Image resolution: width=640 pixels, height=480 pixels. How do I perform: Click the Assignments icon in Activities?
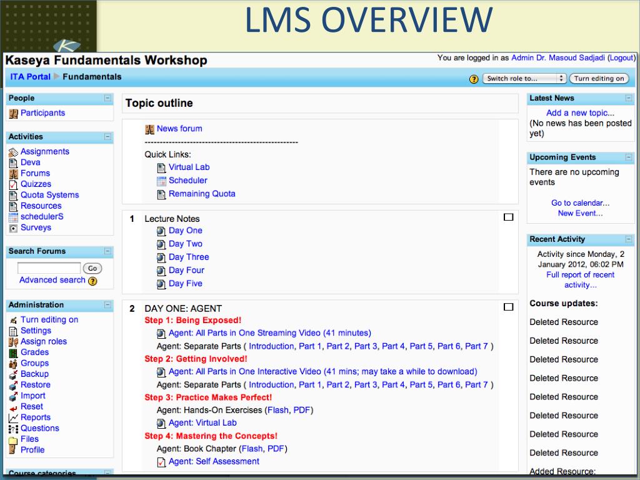[14, 152]
